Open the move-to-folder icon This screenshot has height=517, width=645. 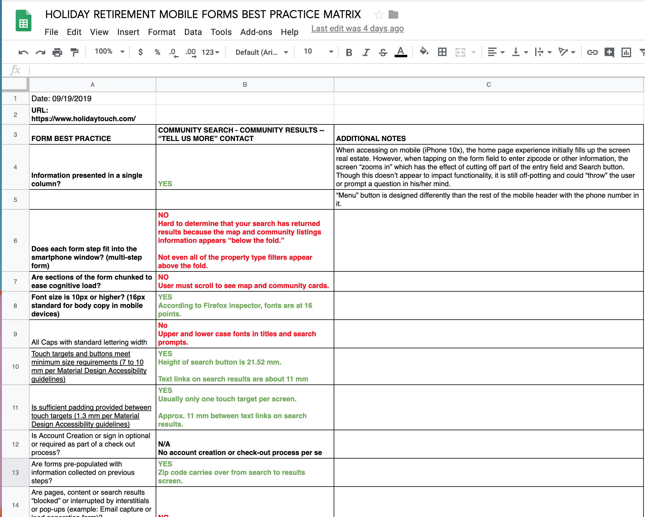click(x=393, y=14)
